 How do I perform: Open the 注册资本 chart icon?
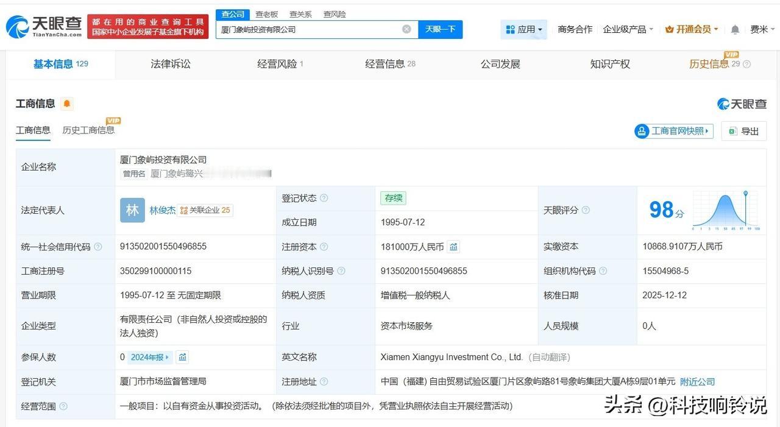click(453, 247)
